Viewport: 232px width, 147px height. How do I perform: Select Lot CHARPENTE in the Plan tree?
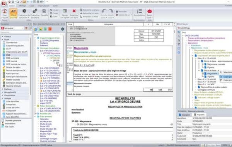tap(49, 83)
